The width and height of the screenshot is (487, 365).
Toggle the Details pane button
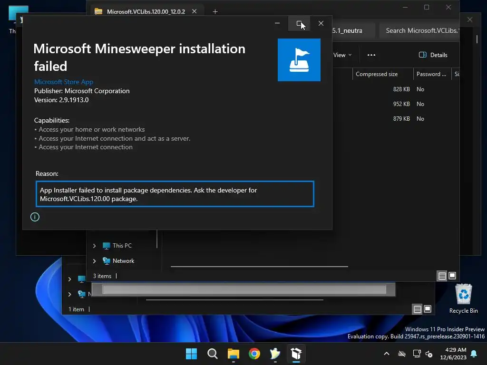click(x=433, y=55)
